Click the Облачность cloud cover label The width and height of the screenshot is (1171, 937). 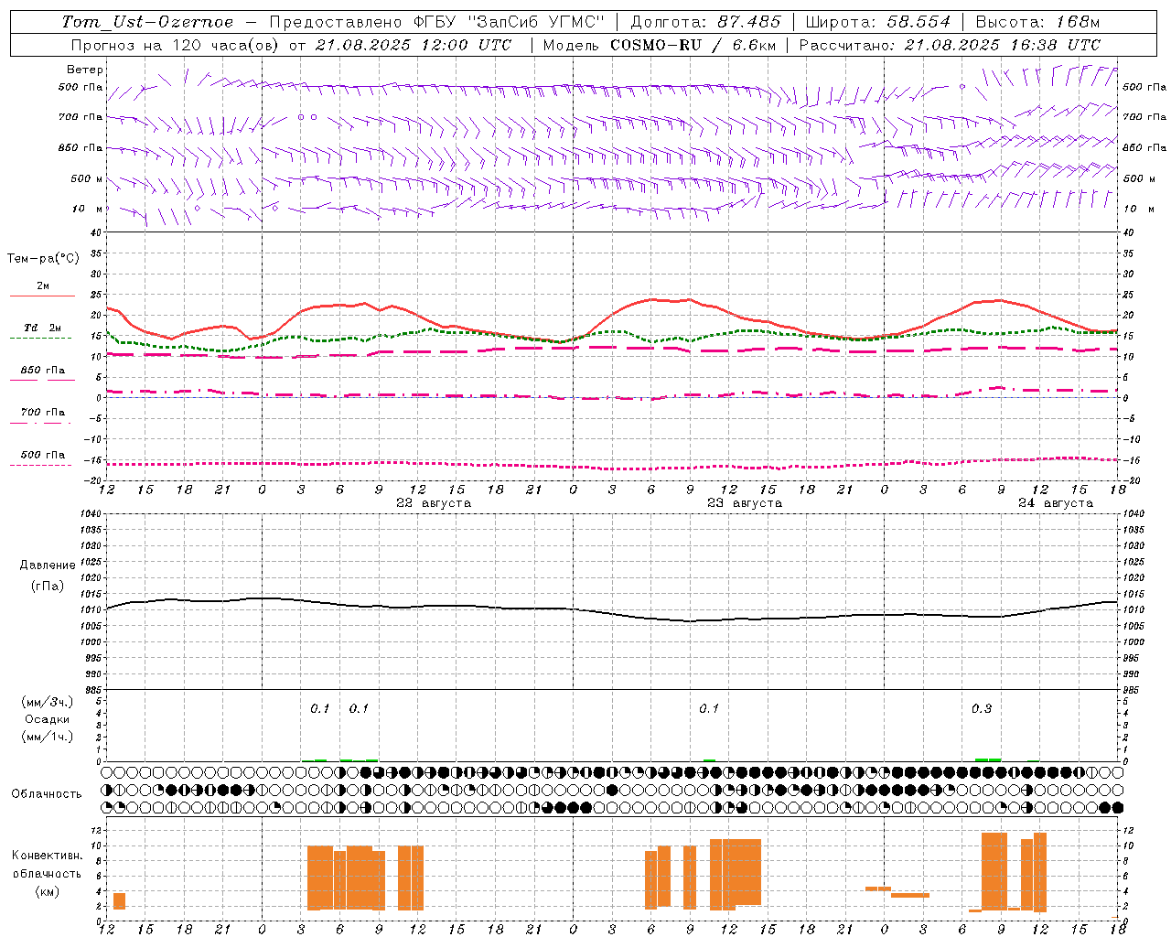tap(47, 794)
